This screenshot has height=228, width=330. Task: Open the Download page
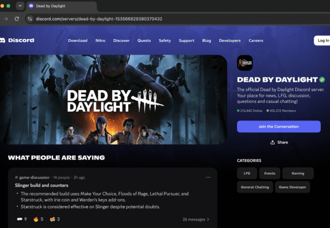tap(78, 41)
